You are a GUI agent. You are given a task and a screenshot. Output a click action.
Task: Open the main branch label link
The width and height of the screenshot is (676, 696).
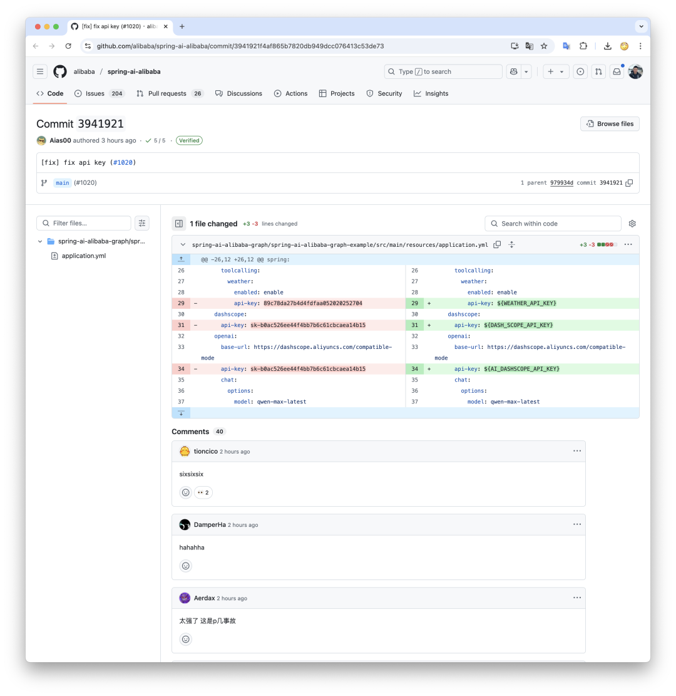point(62,183)
